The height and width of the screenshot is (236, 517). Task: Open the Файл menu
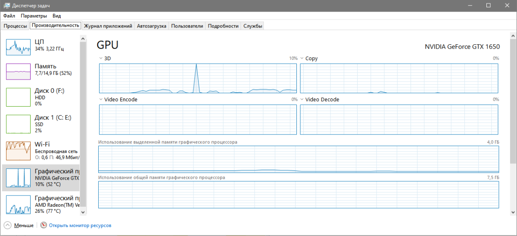point(9,15)
